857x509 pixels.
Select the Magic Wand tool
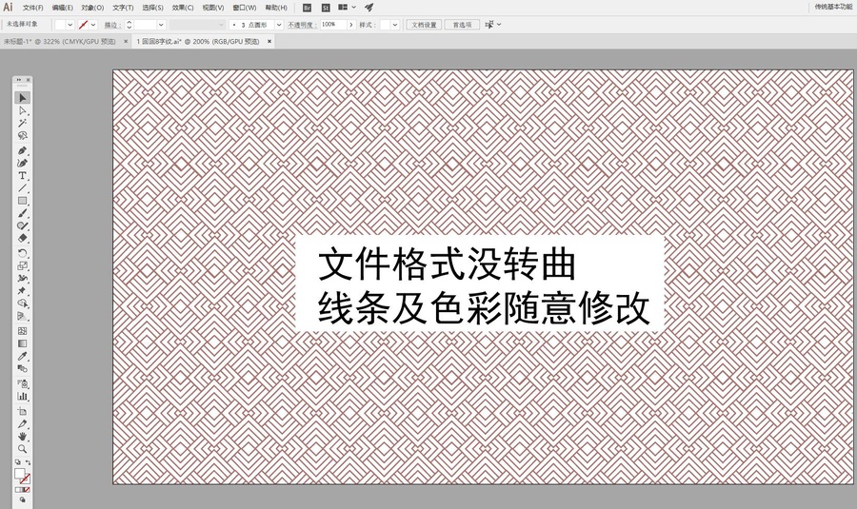[x=23, y=123]
